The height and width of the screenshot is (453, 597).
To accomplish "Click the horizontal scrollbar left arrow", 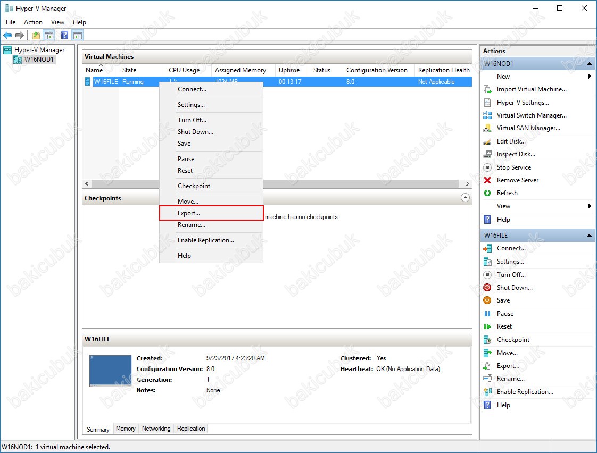I will click(x=87, y=184).
